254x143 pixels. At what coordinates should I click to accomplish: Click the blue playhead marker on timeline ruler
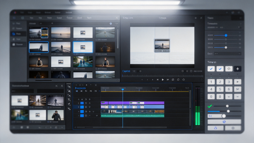pos(122,89)
